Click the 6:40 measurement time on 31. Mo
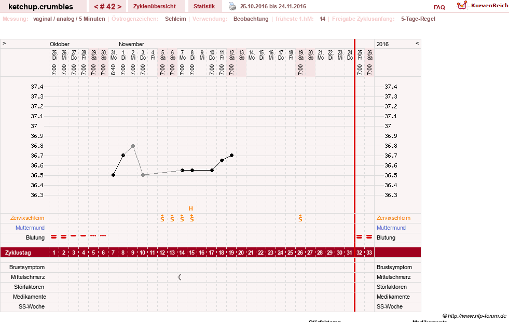This screenshot has width=509, height=322. [x=113, y=69]
